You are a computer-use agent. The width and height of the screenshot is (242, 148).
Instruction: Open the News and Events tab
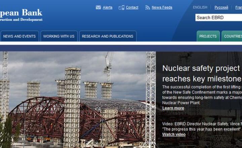(x=19, y=36)
